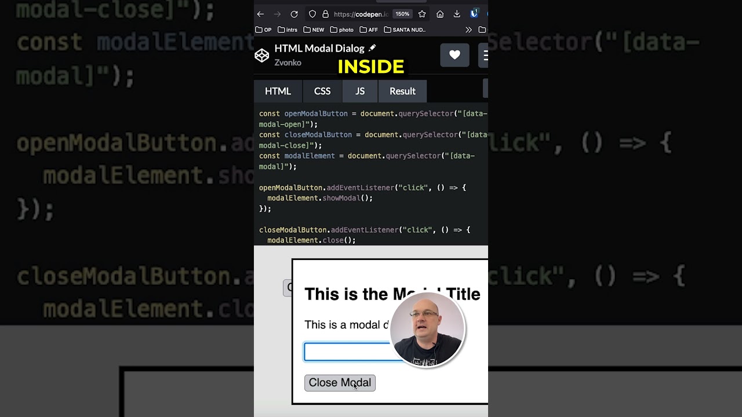Open the intrs bookmarks folder
This screenshot has height=417, width=742.
[288, 30]
